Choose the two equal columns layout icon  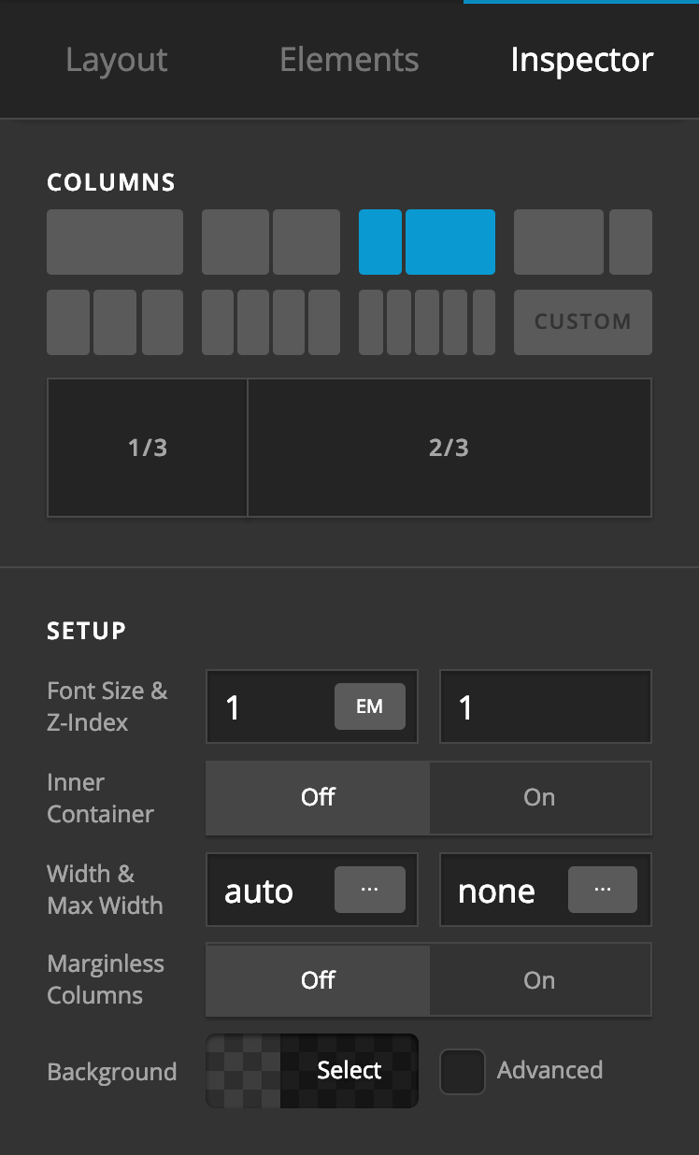(x=271, y=242)
